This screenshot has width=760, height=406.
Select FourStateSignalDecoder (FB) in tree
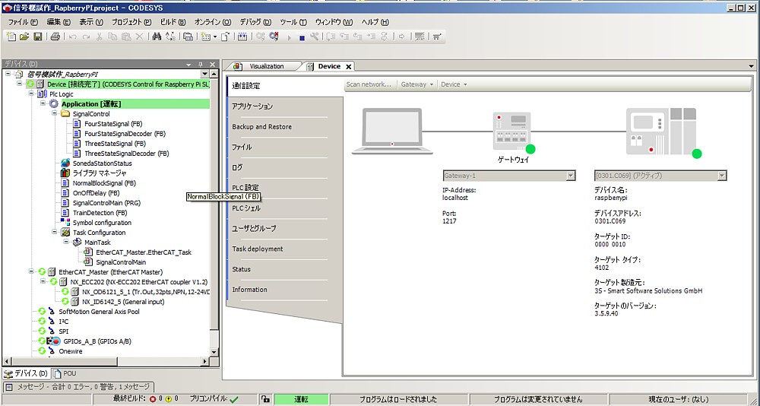point(125,133)
